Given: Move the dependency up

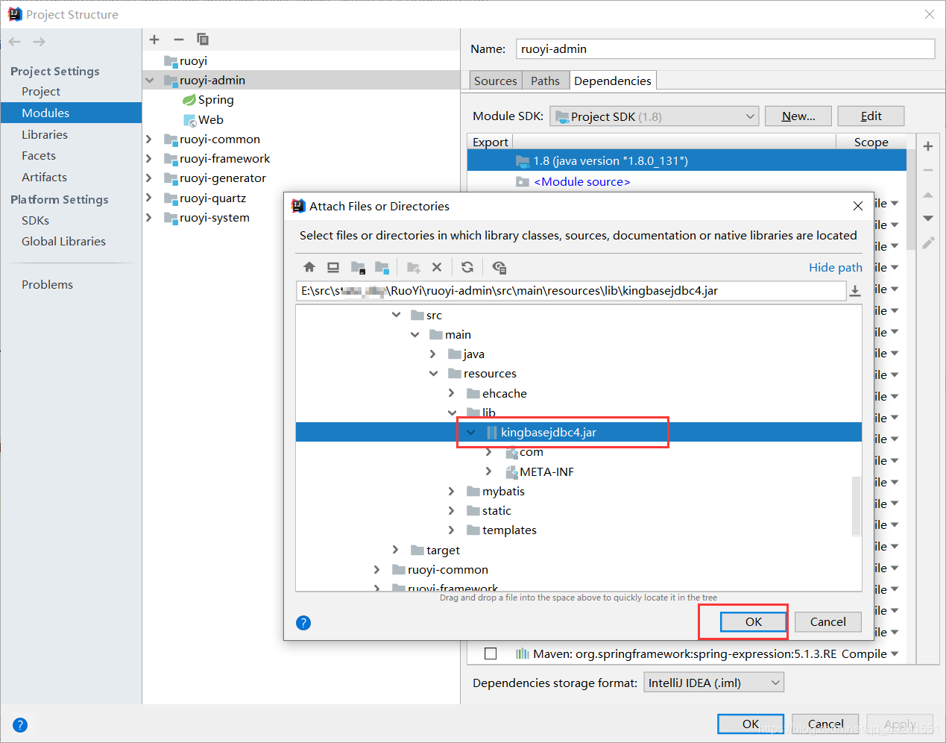Looking at the screenshot, I should (x=928, y=195).
